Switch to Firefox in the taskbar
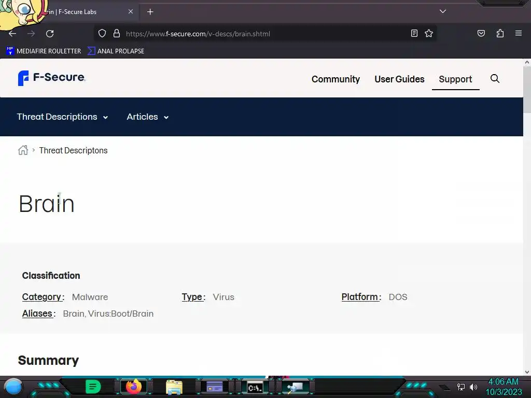This screenshot has width=531, height=398. tap(133, 387)
